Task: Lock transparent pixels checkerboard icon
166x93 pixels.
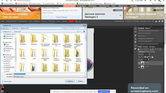Action: 145,57
